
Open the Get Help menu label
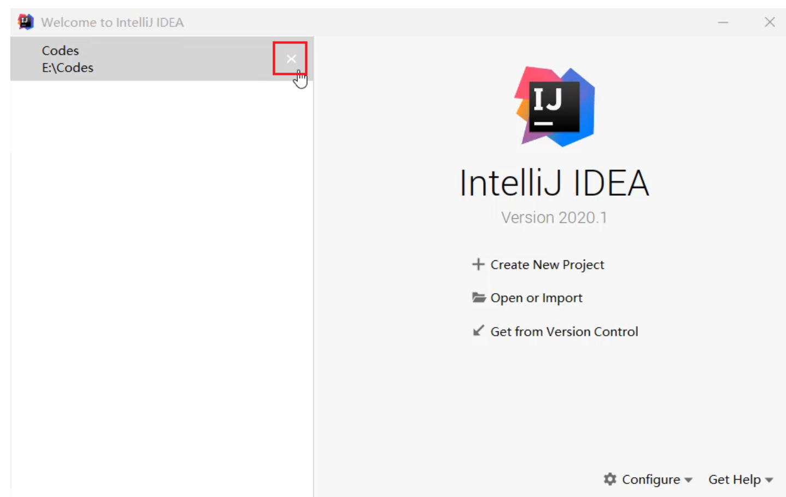734,480
